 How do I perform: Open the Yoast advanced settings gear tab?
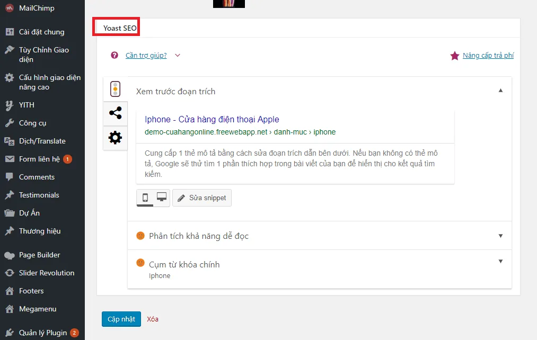pyautogui.click(x=115, y=138)
